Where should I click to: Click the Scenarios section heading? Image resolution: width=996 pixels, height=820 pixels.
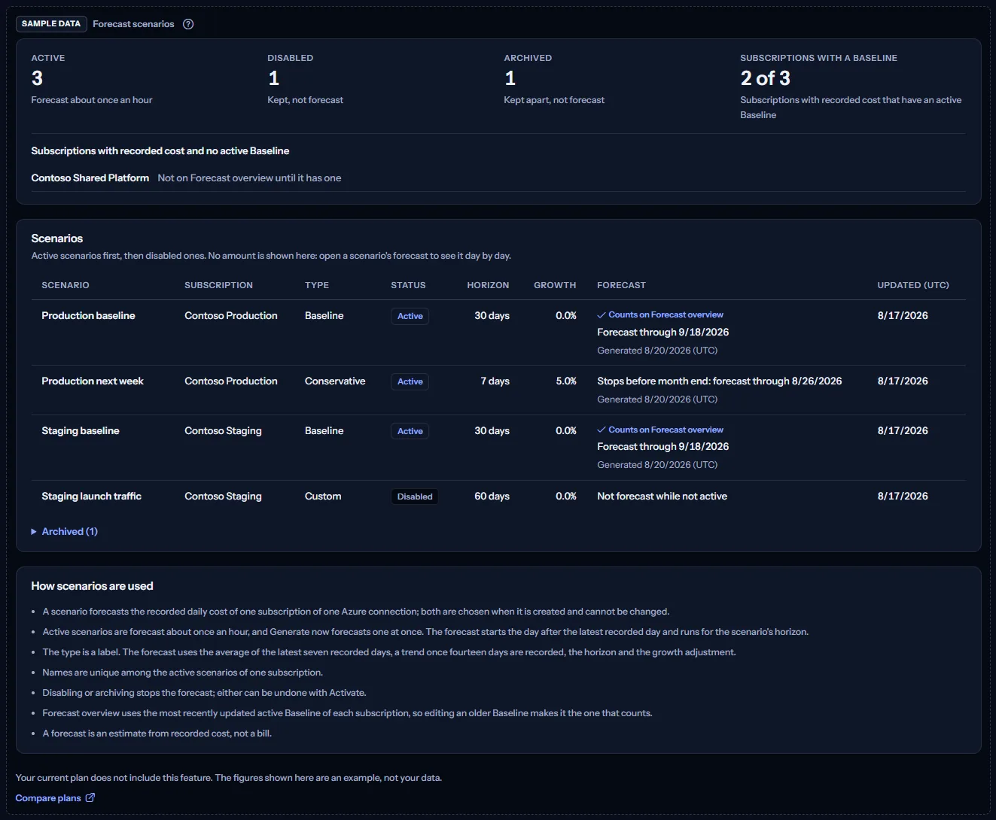pos(57,238)
